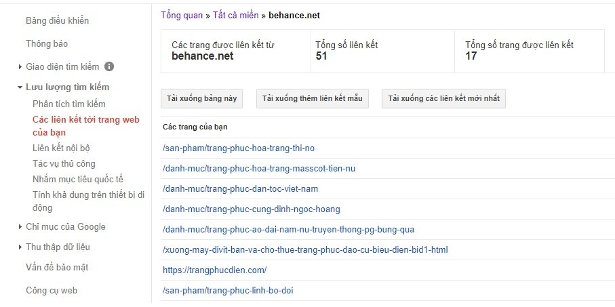Click Tải xuống các liên kết mới nhất
The height and width of the screenshot is (307, 615).
(x=443, y=98)
